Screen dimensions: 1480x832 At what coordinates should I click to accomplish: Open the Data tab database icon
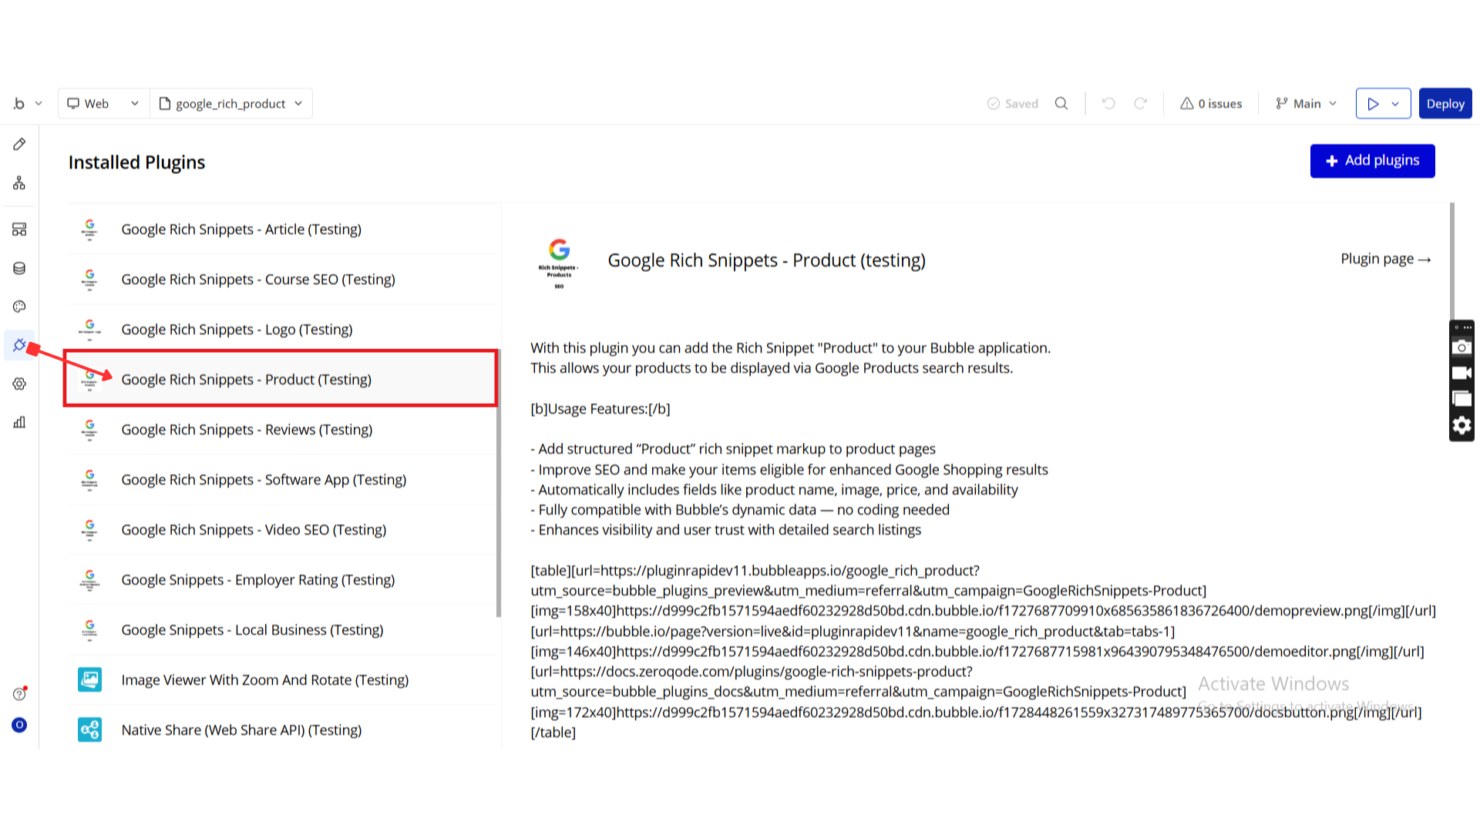(19, 268)
